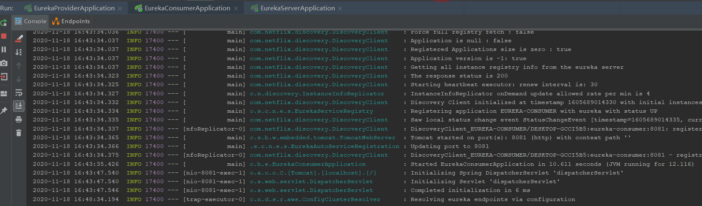
Task: Click the sort/scroll arrows icon below pencil
Action: [19, 52]
